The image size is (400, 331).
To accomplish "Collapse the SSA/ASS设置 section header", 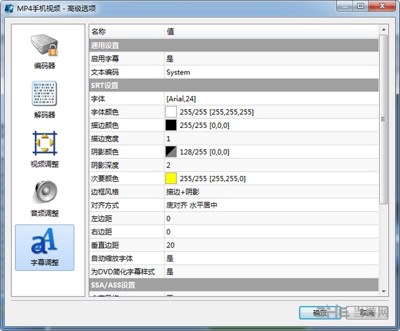I will (x=233, y=285).
